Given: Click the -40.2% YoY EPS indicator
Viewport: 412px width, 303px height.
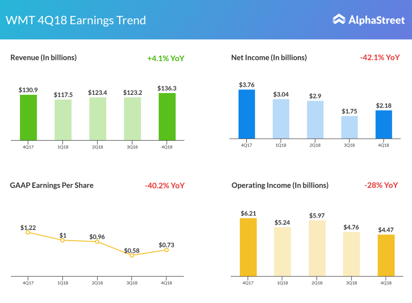Looking at the screenshot, I should 164,186.
